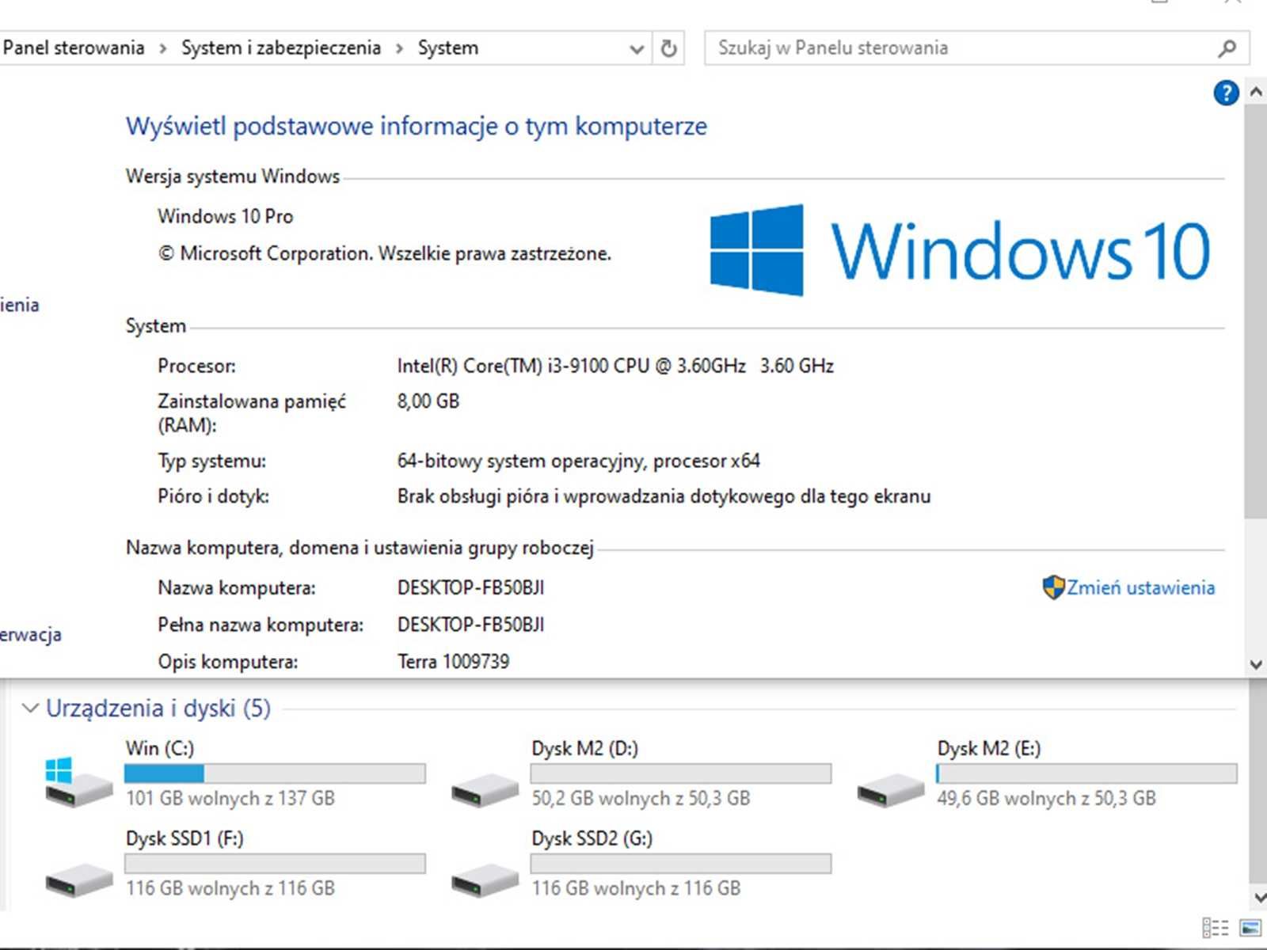Click the shield icon next to Zmień ustawienia
The width and height of the screenshot is (1267, 950).
pyautogui.click(x=1053, y=587)
